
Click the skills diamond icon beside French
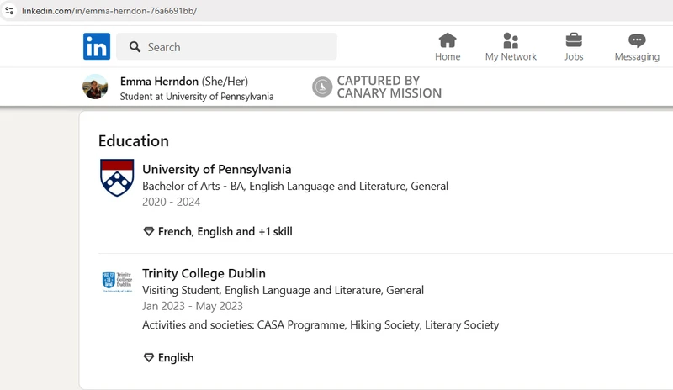(x=149, y=232)
